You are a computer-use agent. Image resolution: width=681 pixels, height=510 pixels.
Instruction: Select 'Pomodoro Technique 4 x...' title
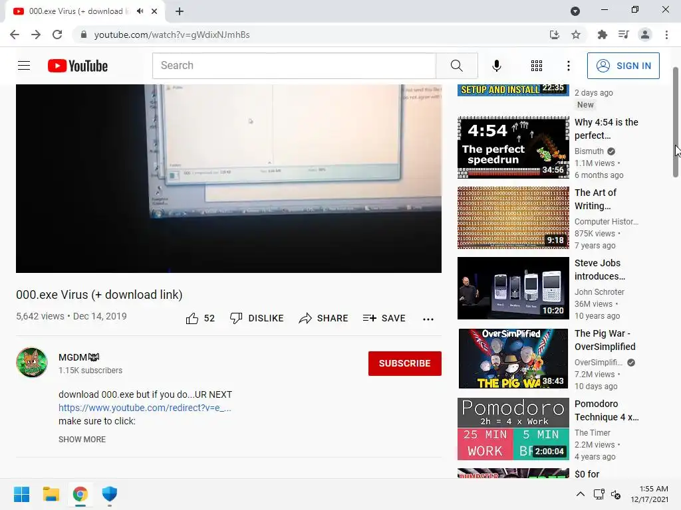[x=607, y=410]
